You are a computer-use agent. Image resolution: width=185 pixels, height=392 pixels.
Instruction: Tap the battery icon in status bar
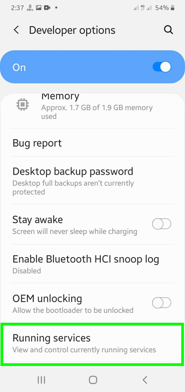[x=173, y=8]
